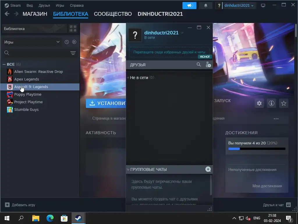Image resolution: width=298 pixels, height=224 pixels.
Task: Click the achievements progress bar
Action: click(x=257, y=149)
